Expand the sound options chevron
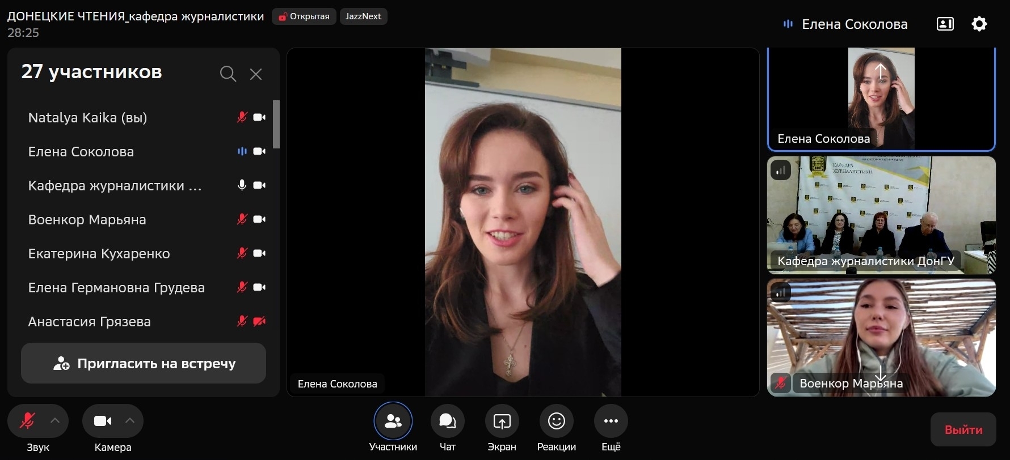This screenshot has width=1010, height=460. (x=55, y=420)
